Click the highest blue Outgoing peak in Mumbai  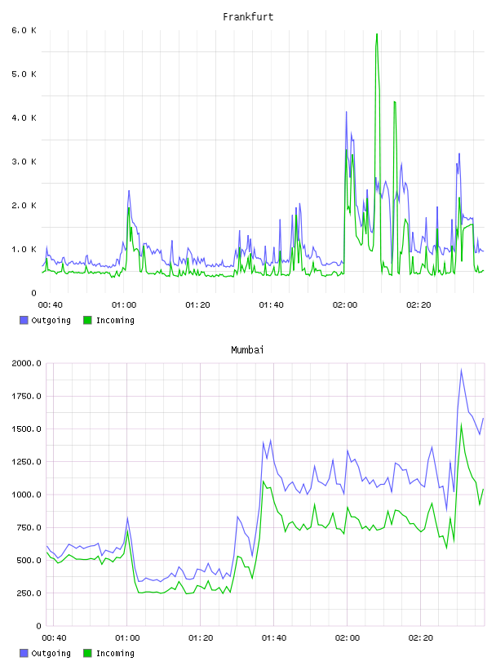point(461,371)
